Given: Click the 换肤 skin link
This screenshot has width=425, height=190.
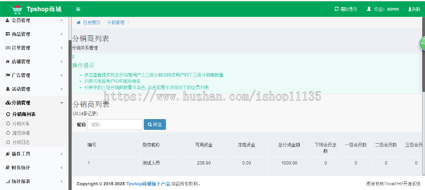Looking at the screenshot, I should 415,9.
